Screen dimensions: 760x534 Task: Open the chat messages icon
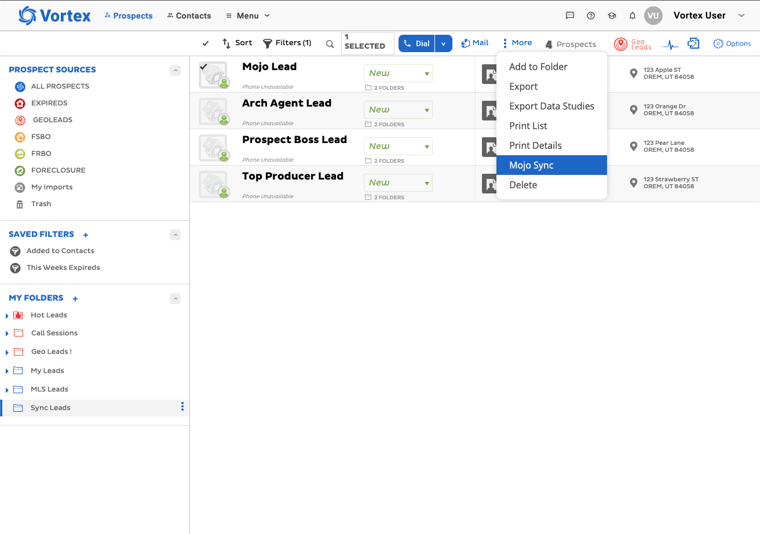[x=570, y=16]
